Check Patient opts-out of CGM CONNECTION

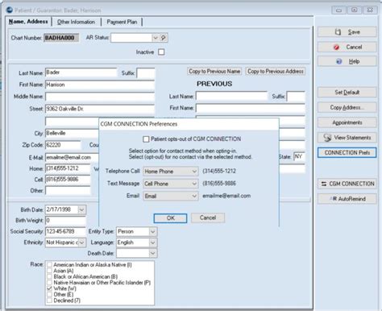click(146, 139)
